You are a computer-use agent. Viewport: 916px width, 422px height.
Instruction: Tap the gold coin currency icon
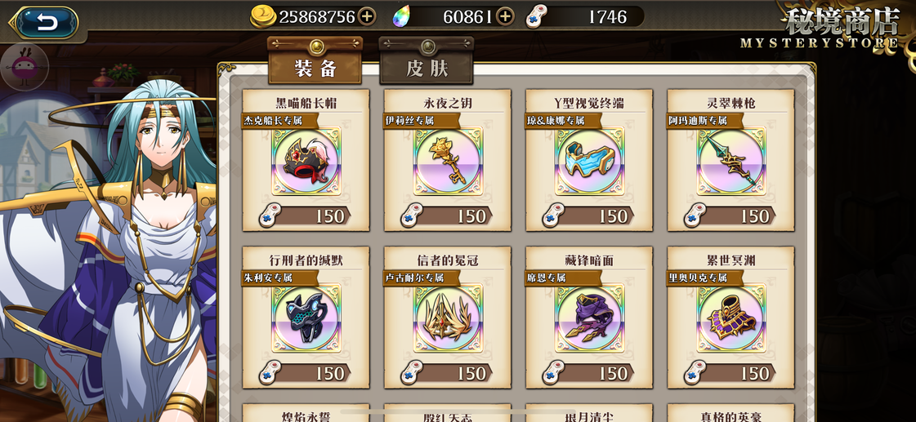point(263,17)
